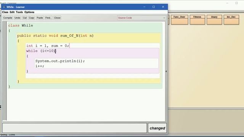Click the left margin breakpoint gutter
Screen dimensions: 244x137
point(4,71)
